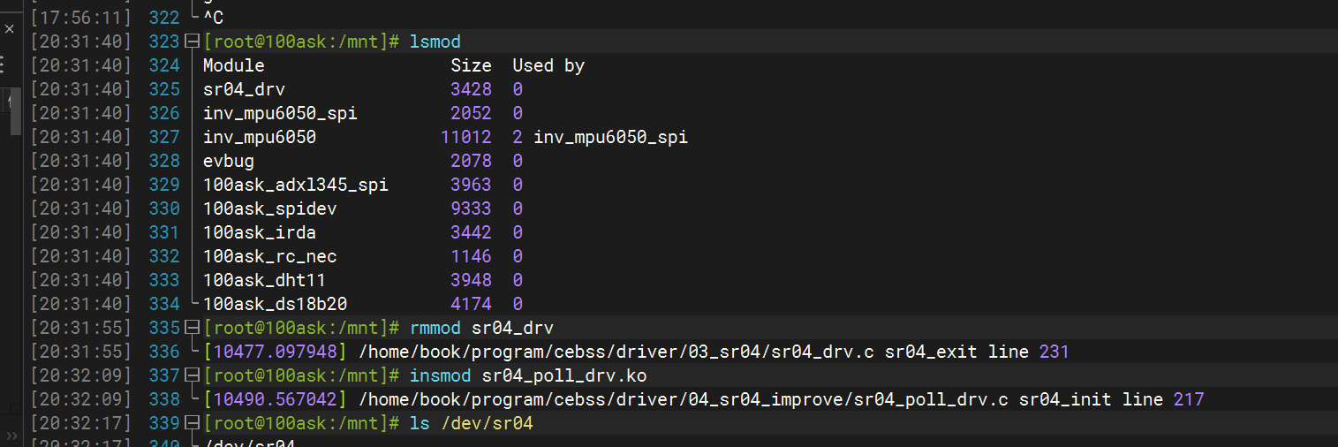Click the 100ask_rc_nec module name
Image resolution: width=1338 pixels, height=447 pixels.
click(270, 256)
